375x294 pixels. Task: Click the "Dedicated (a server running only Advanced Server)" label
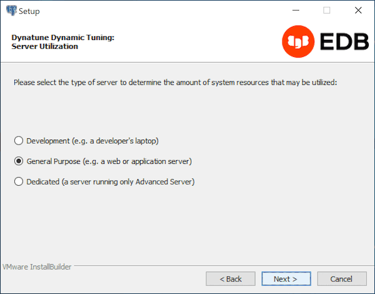pyautogui.click(x=111, y=182)
